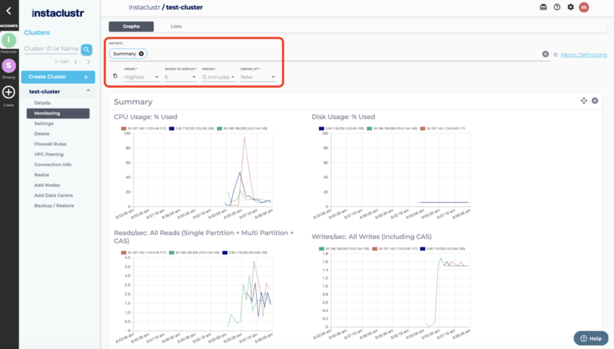Open the Period dropdown set to 15 minutes
The width and height of the screenshot is (614, 349).
tap(218, 77)
